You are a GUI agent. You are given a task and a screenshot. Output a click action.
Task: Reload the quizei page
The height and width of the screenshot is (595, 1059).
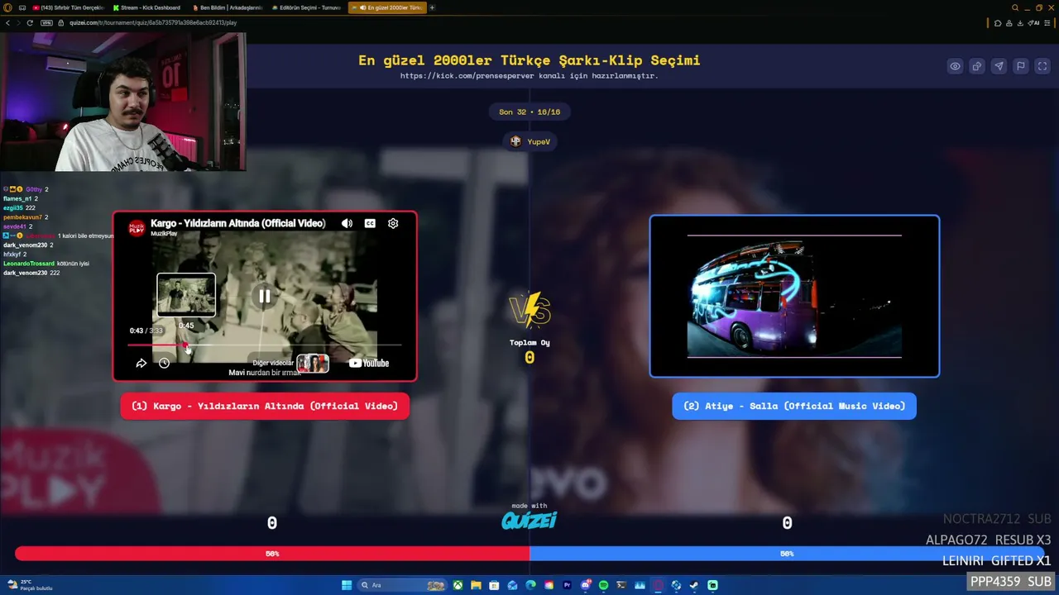pos(30,22)
